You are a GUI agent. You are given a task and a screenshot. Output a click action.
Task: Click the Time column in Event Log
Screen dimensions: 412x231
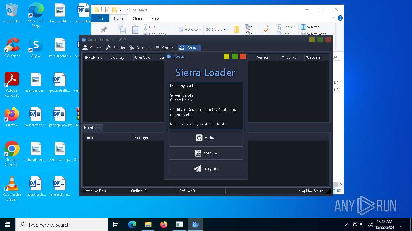pos(108,137)
